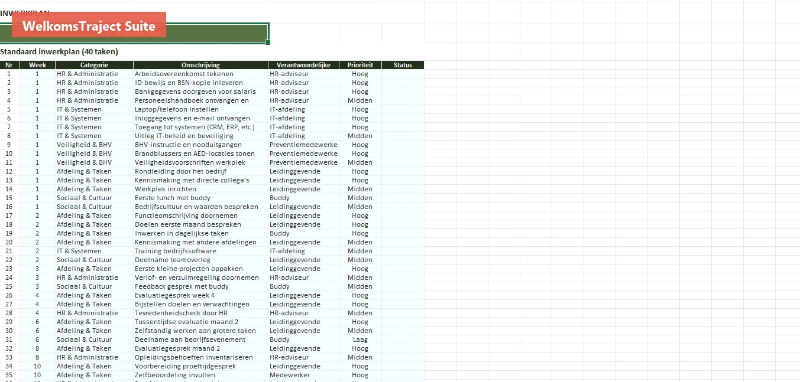Select 'Tevredenheidscheck door HR' cell
The width and height of the screenshot is (800, 382).
click(x=201, y=313)
